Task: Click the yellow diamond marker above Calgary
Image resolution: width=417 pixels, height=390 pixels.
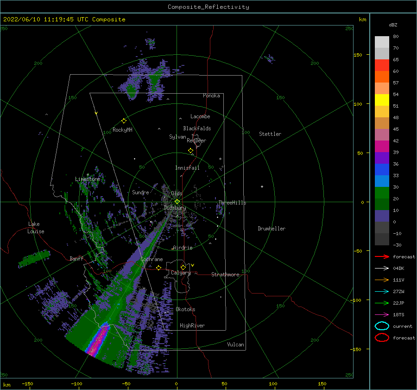Action: 183,267
